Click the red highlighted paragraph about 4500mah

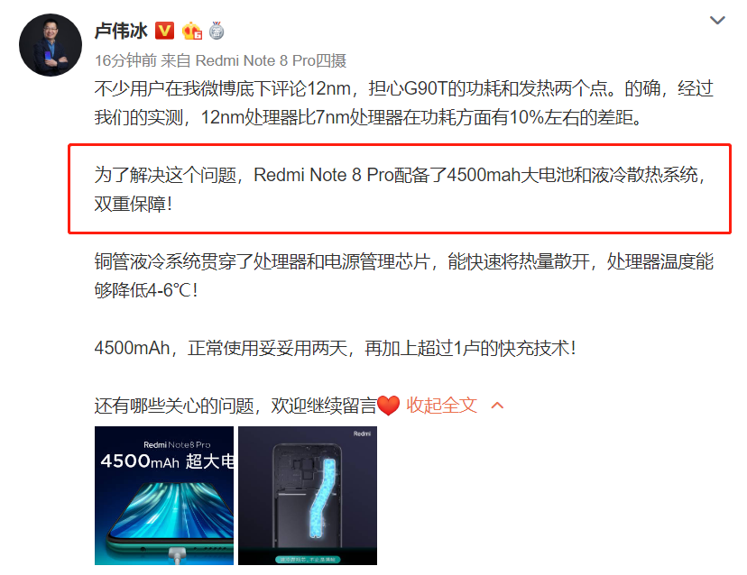point(400,189)
